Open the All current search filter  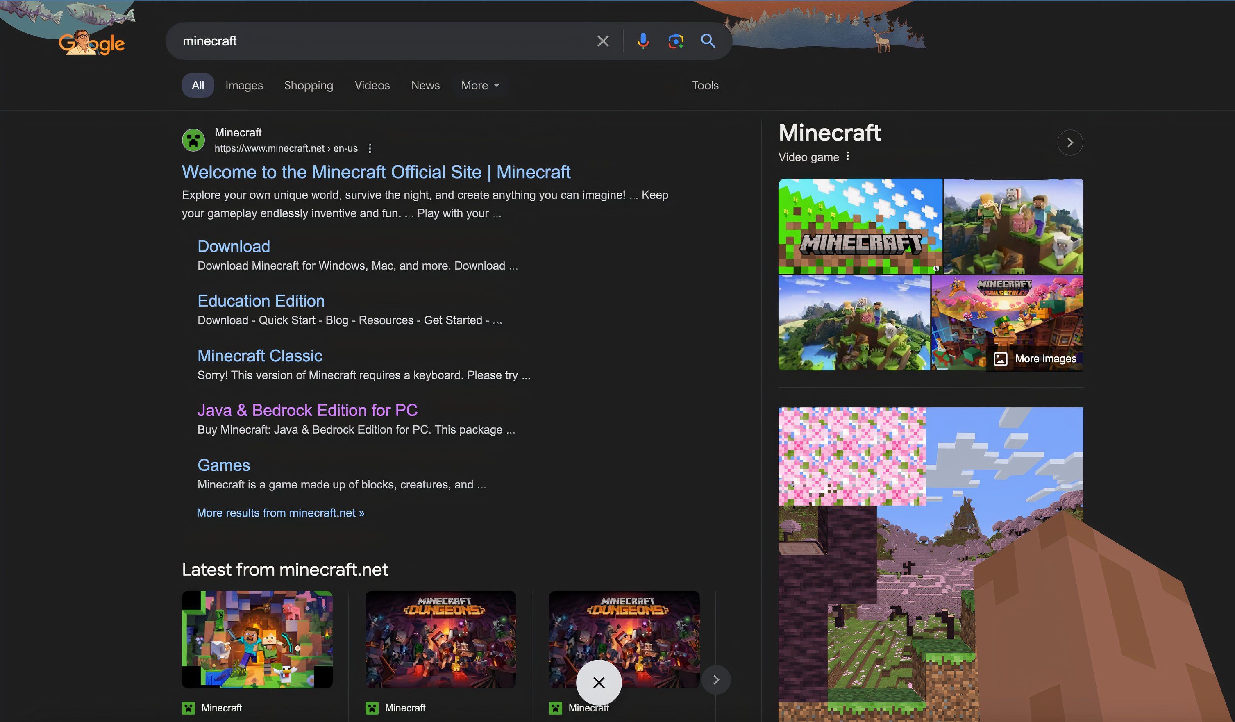[197, 84]
